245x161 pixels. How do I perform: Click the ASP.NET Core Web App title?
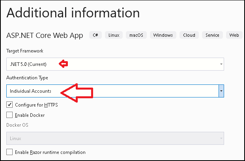[x=45, y=36]
